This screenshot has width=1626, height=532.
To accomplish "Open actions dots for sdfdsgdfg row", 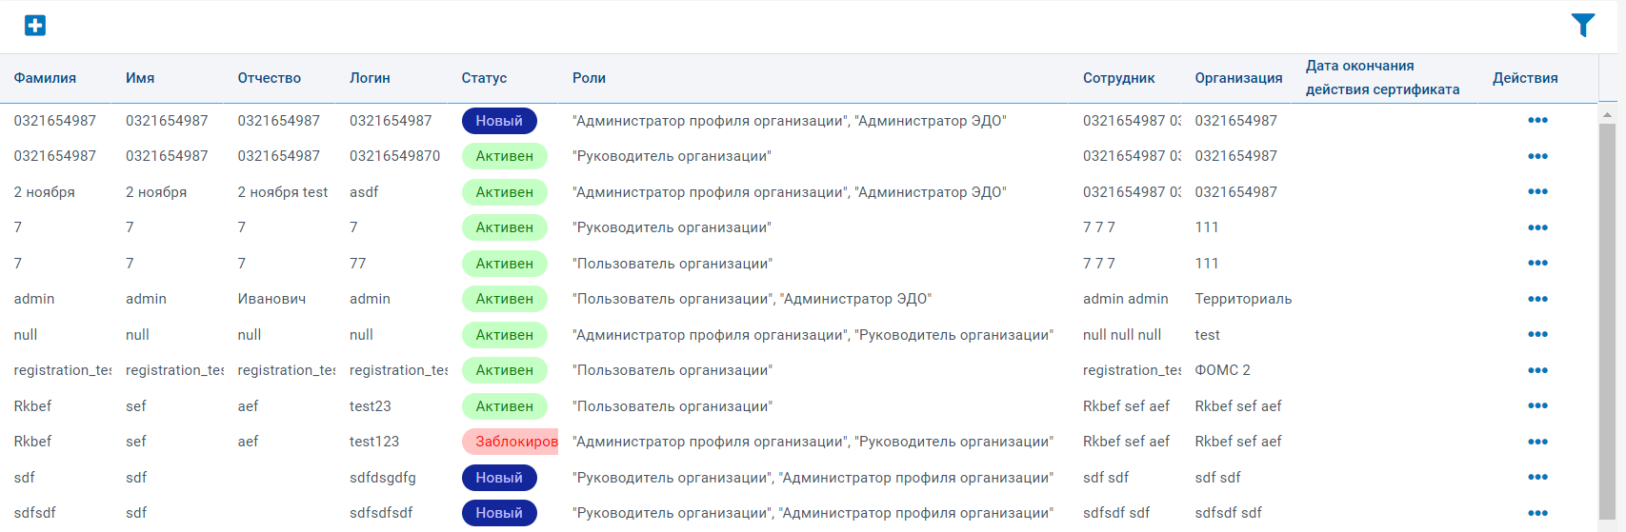I will (1537, 478).
